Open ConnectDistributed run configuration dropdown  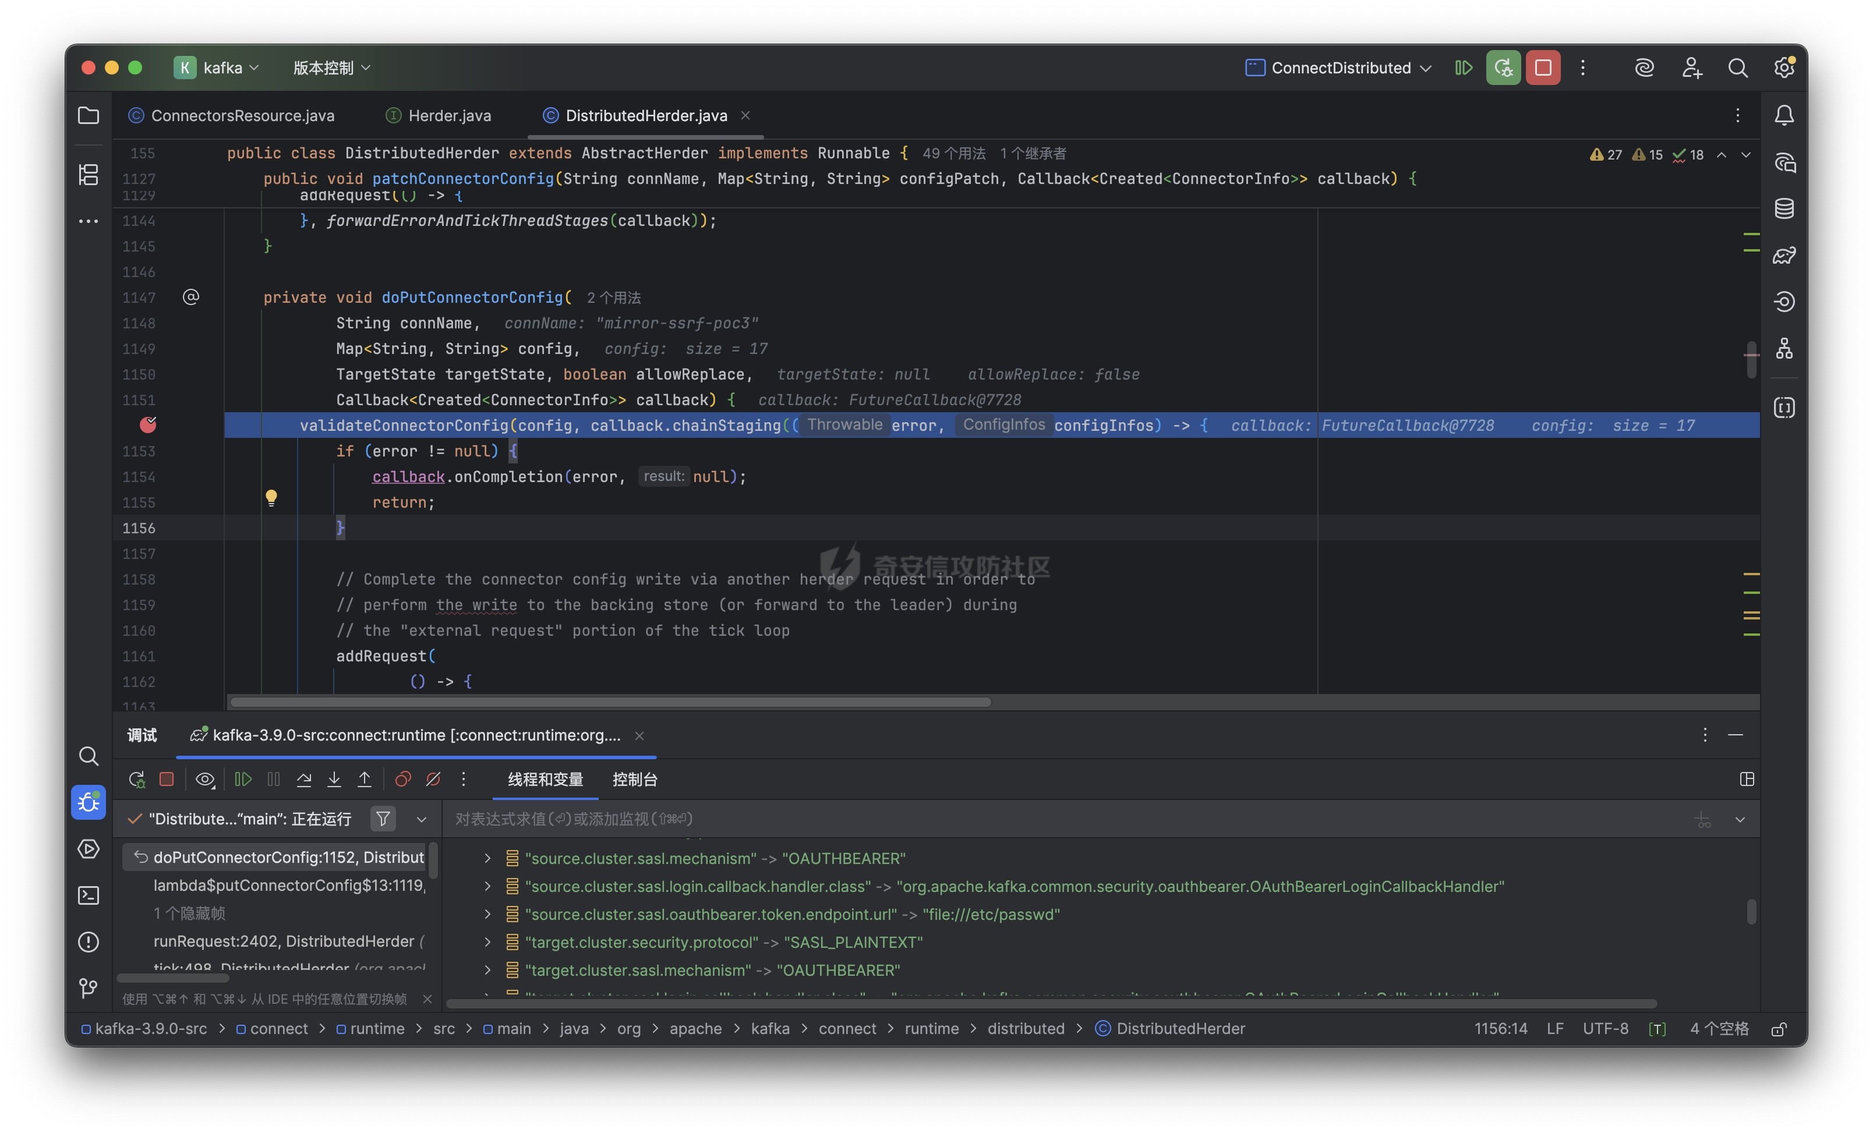[x=1340, y=68]
